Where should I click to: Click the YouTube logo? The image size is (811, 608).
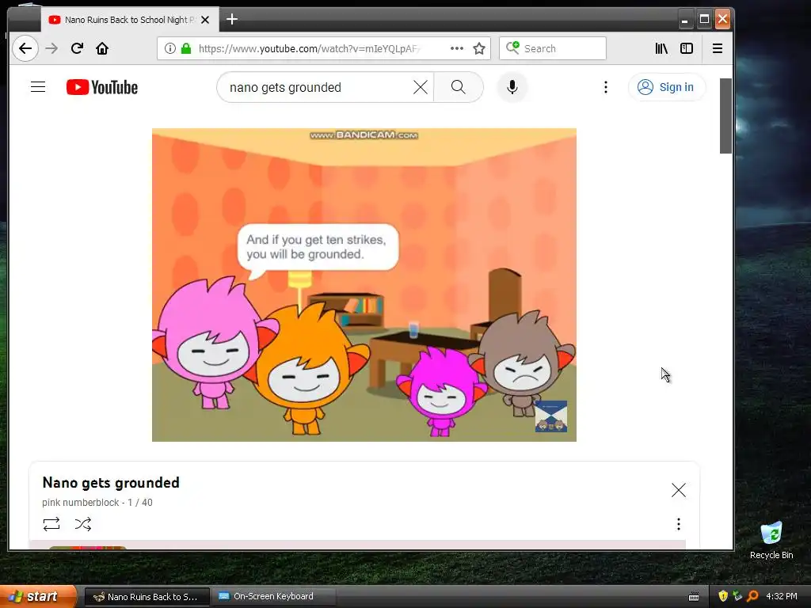click(x=102, y=87)
